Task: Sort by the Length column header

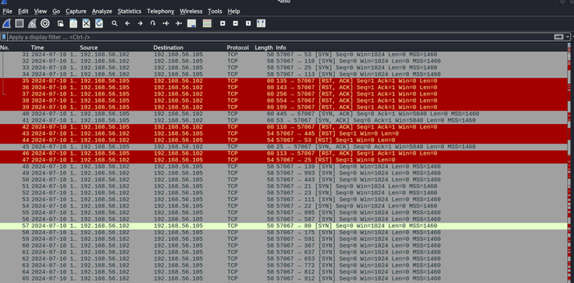Action: [263, 48]
